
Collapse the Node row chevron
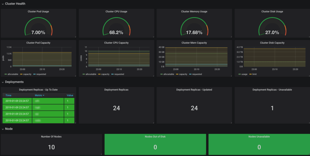[x=3, y=129]
